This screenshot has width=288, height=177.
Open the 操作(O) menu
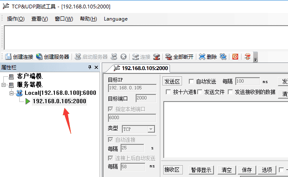[x=15, y=19]
